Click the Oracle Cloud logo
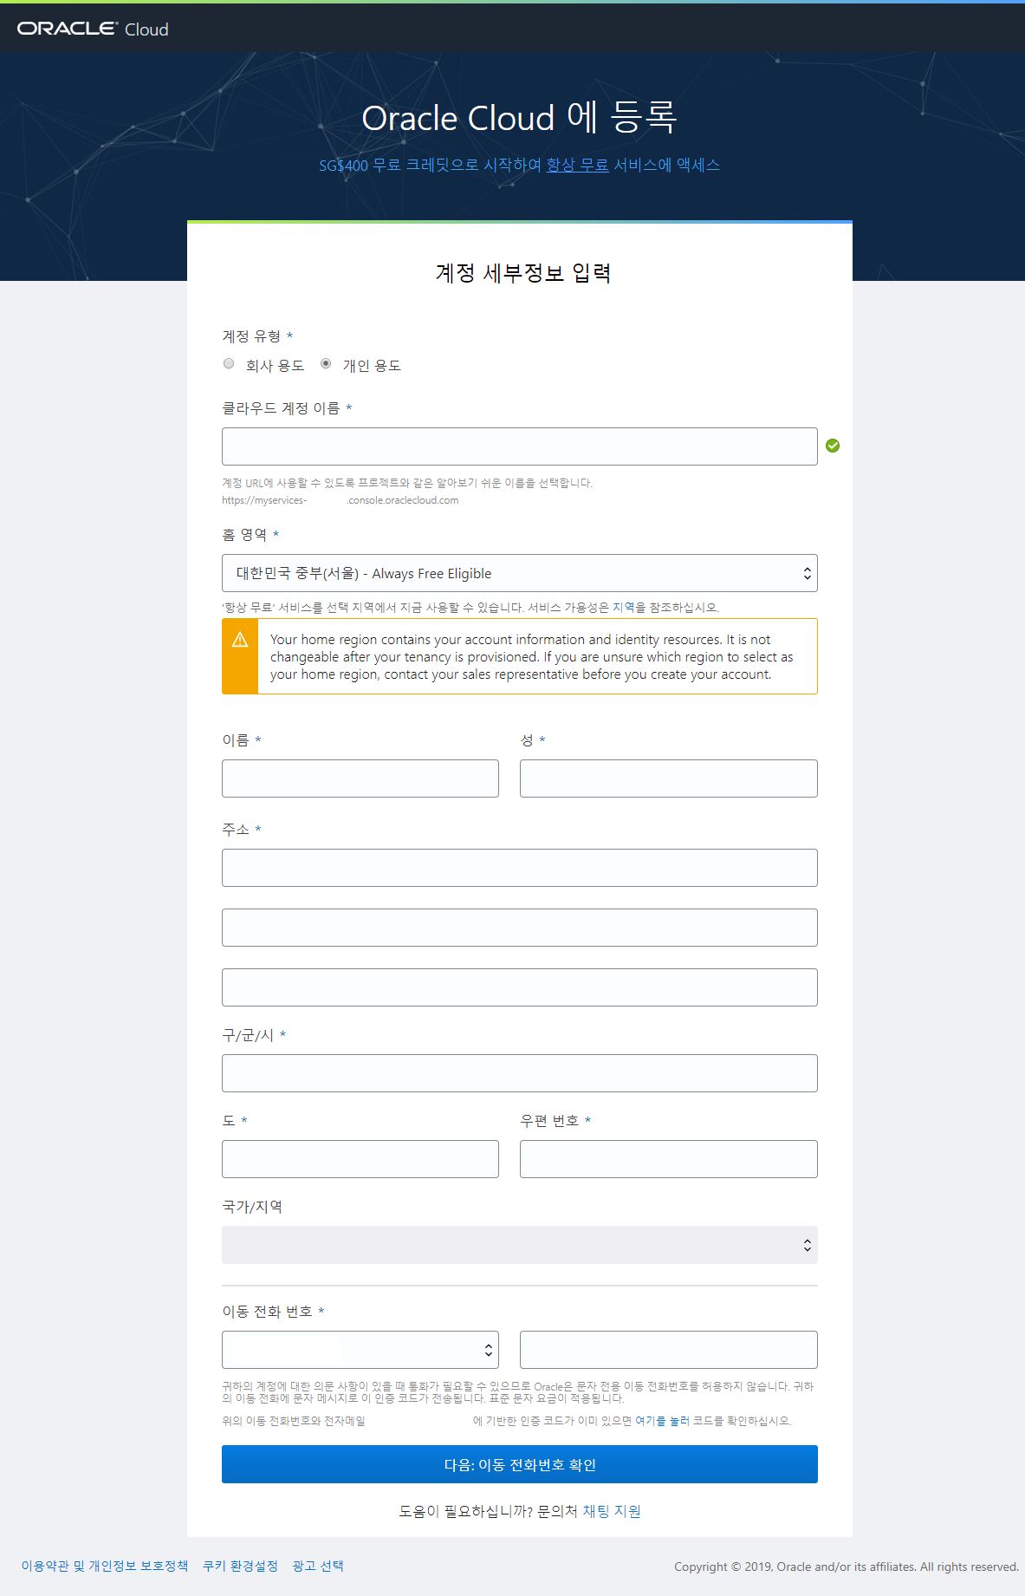Viewport: 1025px width, 1596px height. click(x=93, y=29)
